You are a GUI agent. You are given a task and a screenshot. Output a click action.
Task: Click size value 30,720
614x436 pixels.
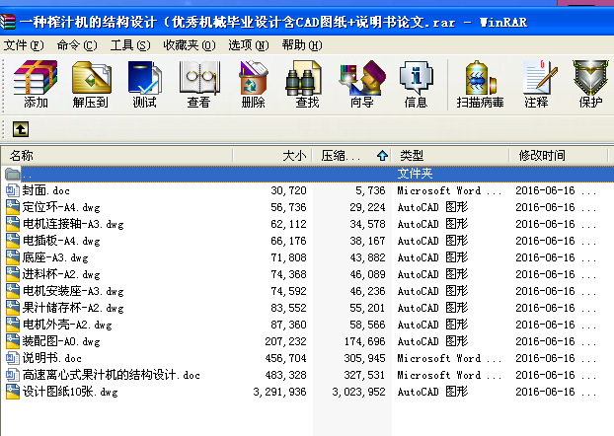pyautogui.click(x=288, y=190)
